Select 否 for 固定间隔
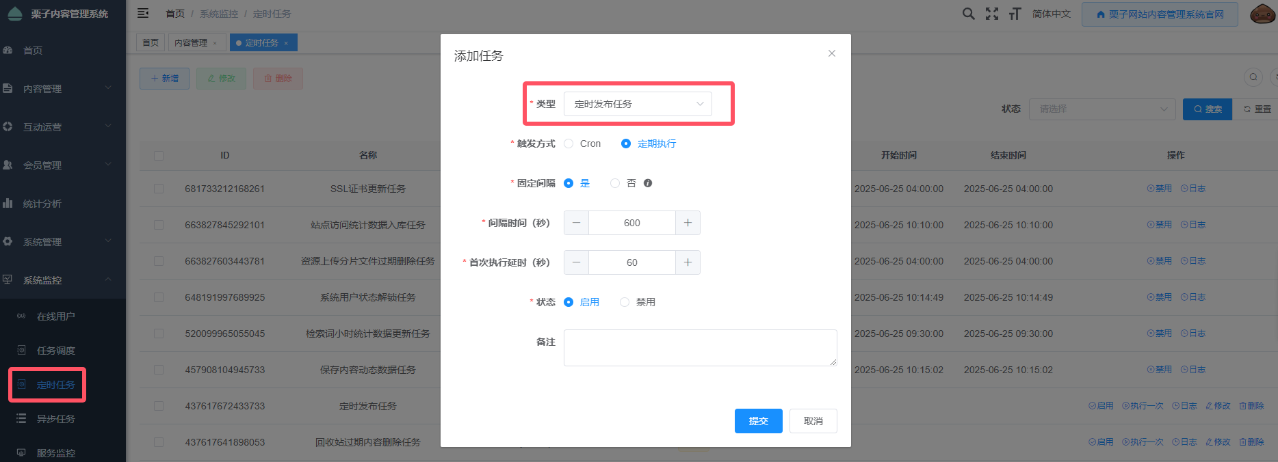This screenshot has width=1278, height=462. (x=615, y=183)
